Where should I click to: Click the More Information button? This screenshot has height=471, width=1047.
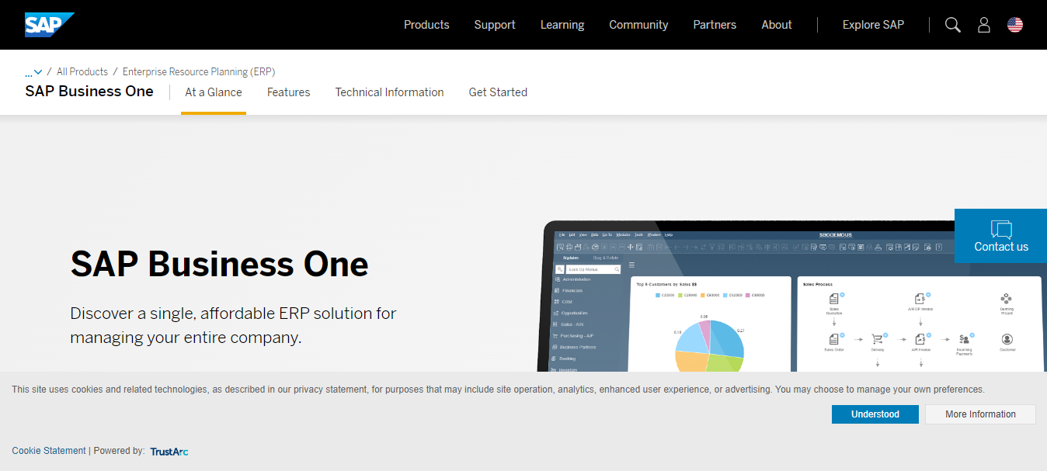[980, 414]
